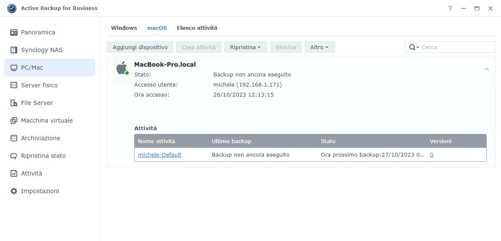Click the Macchina virtuale icon
Screen dimensions: 501x241
(x=14, y=120)
